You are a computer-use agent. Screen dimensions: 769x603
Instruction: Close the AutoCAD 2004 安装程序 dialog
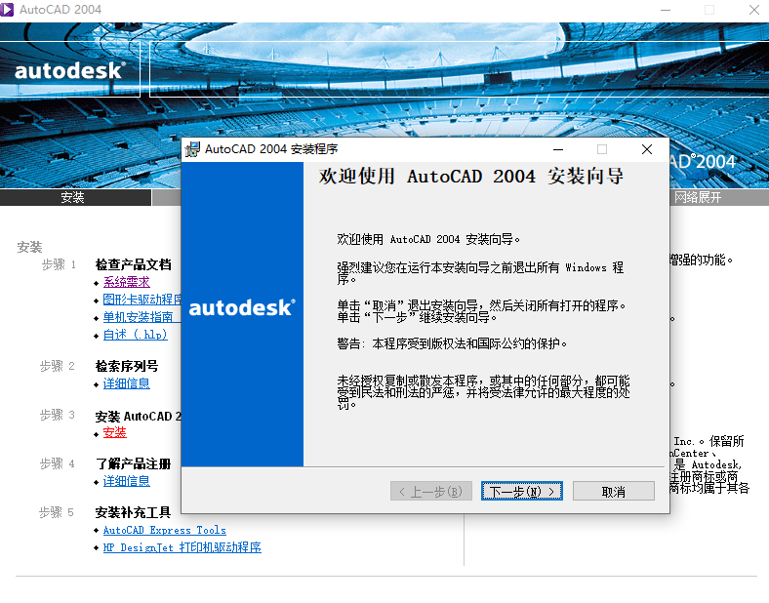[x=647, y=149]
